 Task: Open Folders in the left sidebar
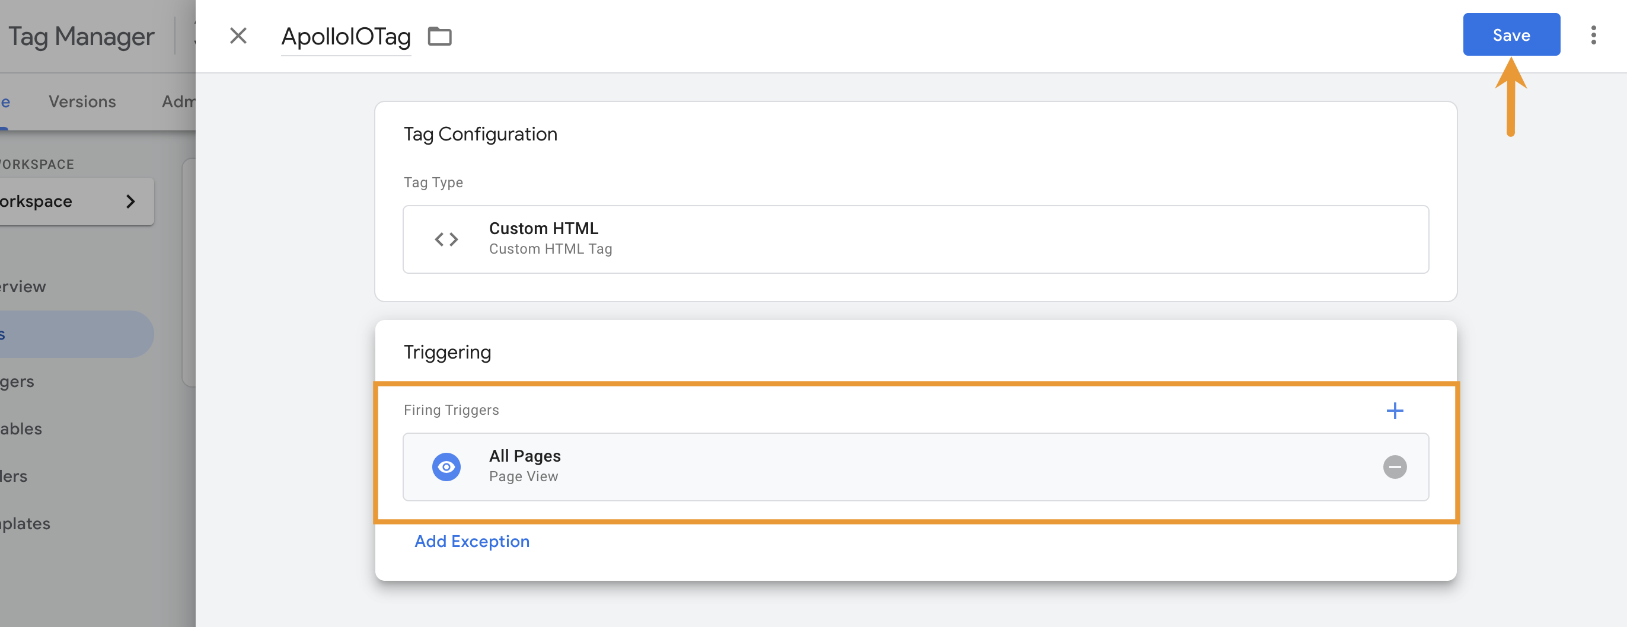[x=14, y=476]
